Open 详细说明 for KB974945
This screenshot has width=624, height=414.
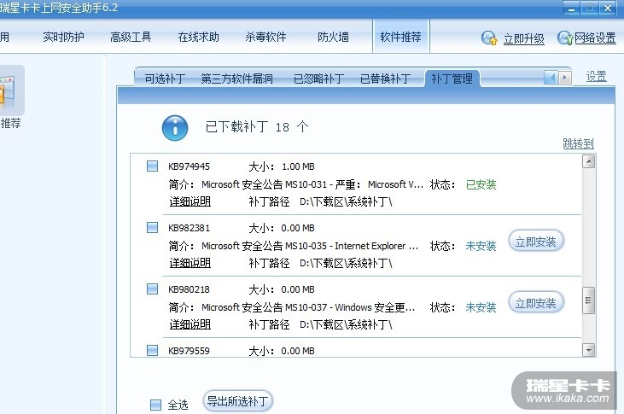tap(190, 201)
